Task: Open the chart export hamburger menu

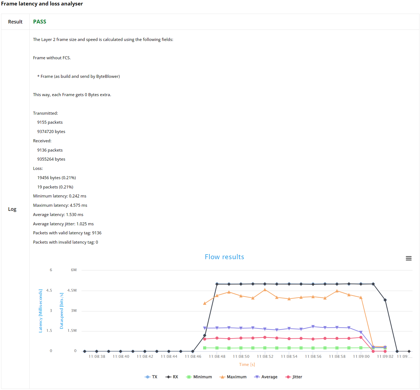Action: coord(409,258)
